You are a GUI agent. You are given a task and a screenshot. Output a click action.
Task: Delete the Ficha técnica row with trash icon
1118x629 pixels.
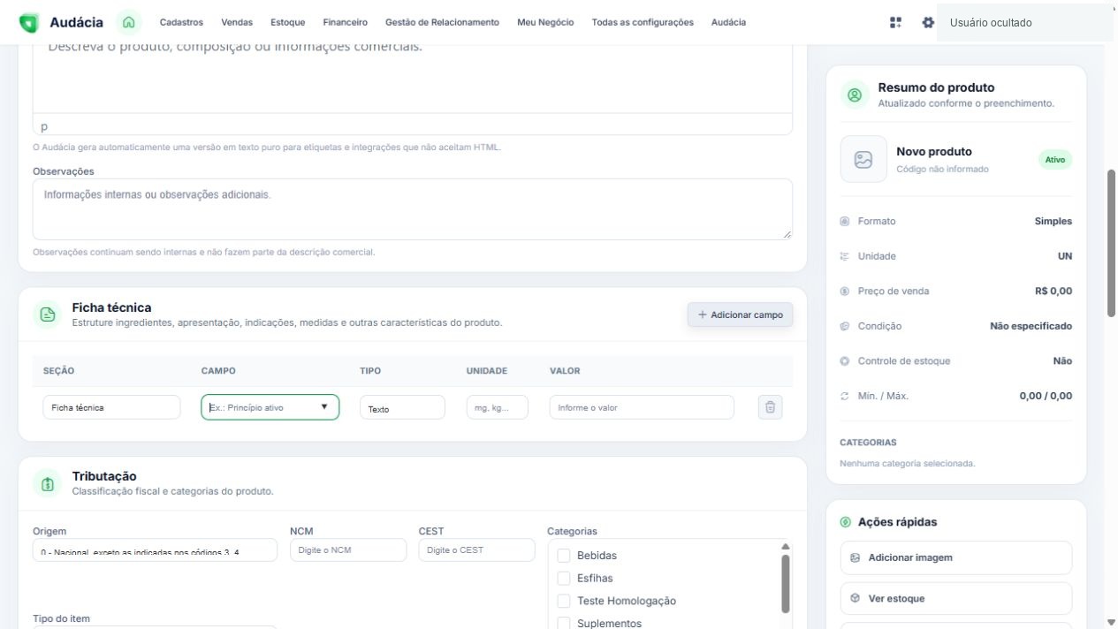point(770,407)
